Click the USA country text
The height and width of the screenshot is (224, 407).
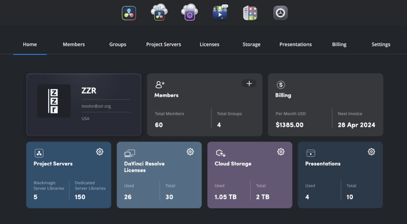85,119
